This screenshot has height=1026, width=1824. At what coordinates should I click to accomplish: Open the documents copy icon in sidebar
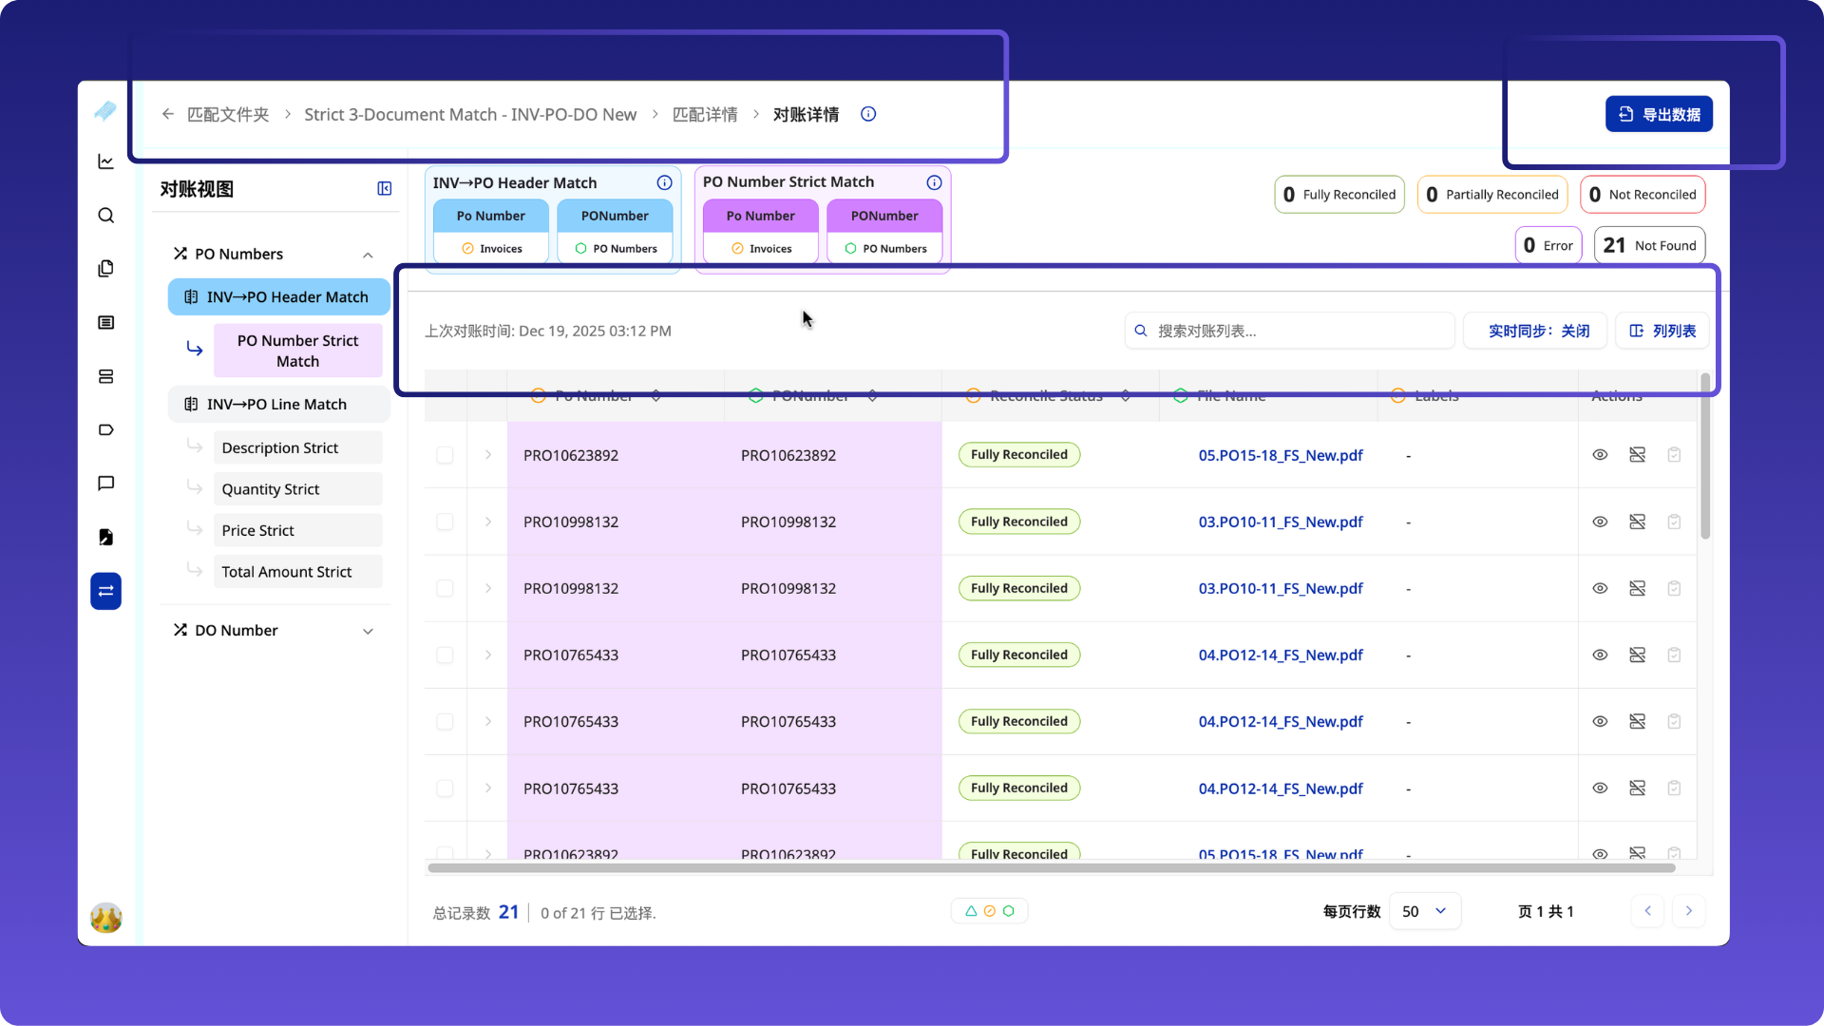click(105, 268)
